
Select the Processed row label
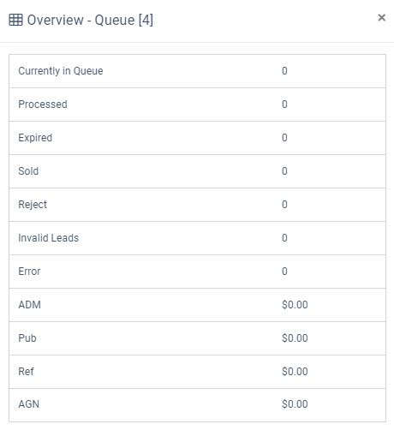tap(43, 105)
